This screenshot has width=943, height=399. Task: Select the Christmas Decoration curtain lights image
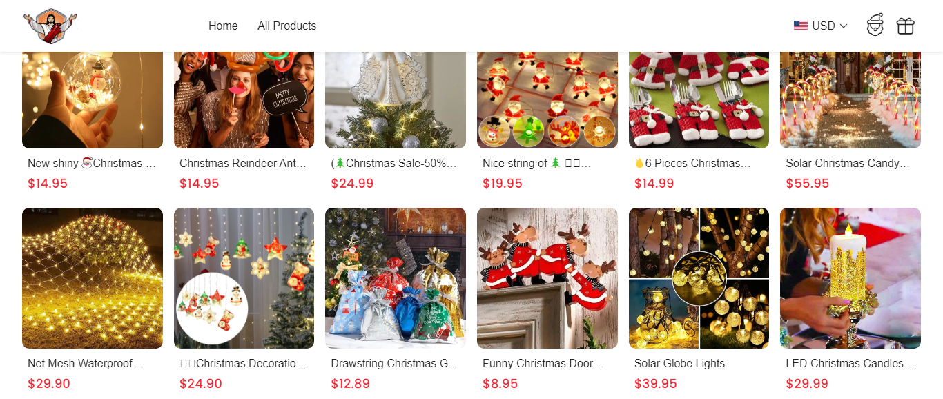tap(244, 278)
